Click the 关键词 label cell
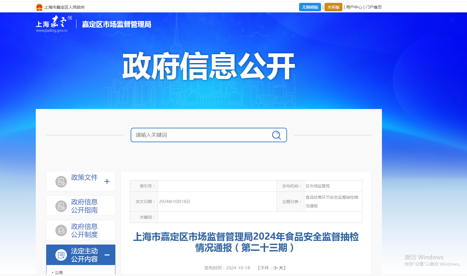The image size is (467, 276). [x=144, y=217]
